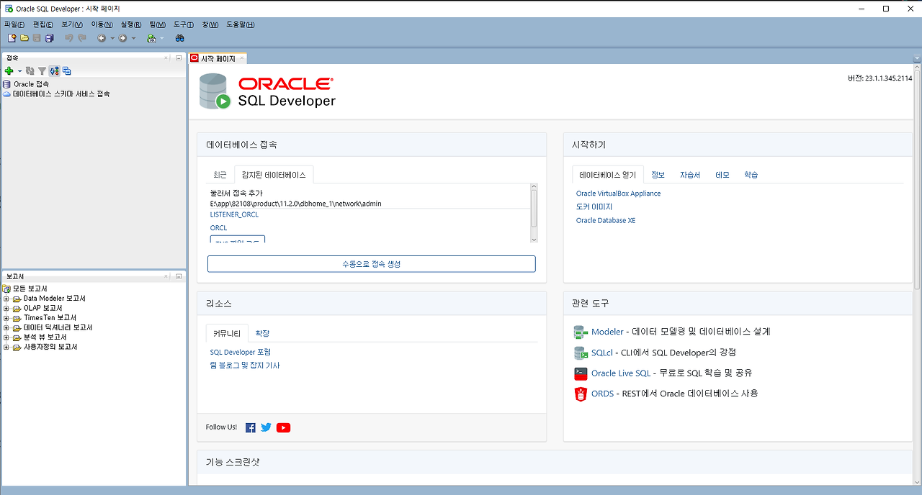Click the New file toolbar icon
922x495 pixels.
click(12, 38)
